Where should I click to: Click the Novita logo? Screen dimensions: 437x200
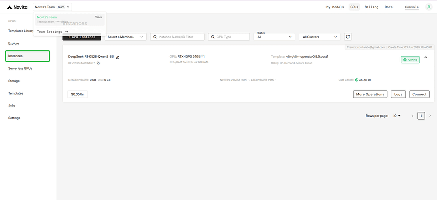17,7
